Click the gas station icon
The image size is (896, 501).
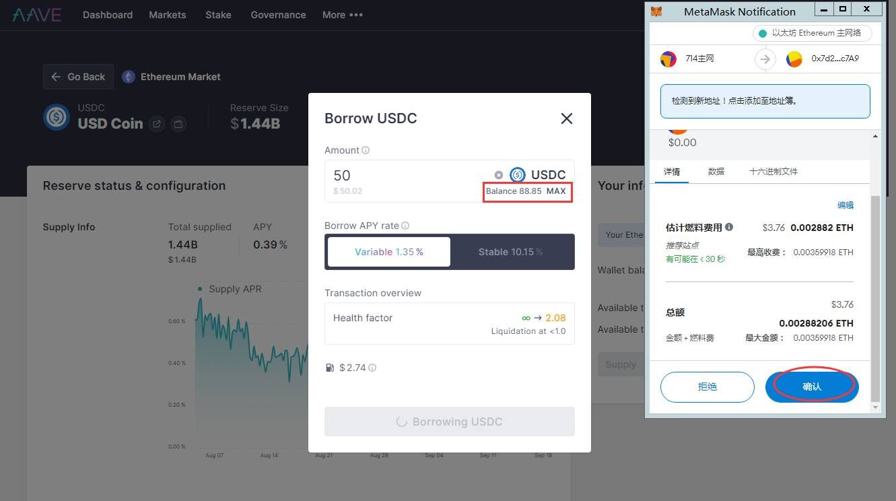330,368
